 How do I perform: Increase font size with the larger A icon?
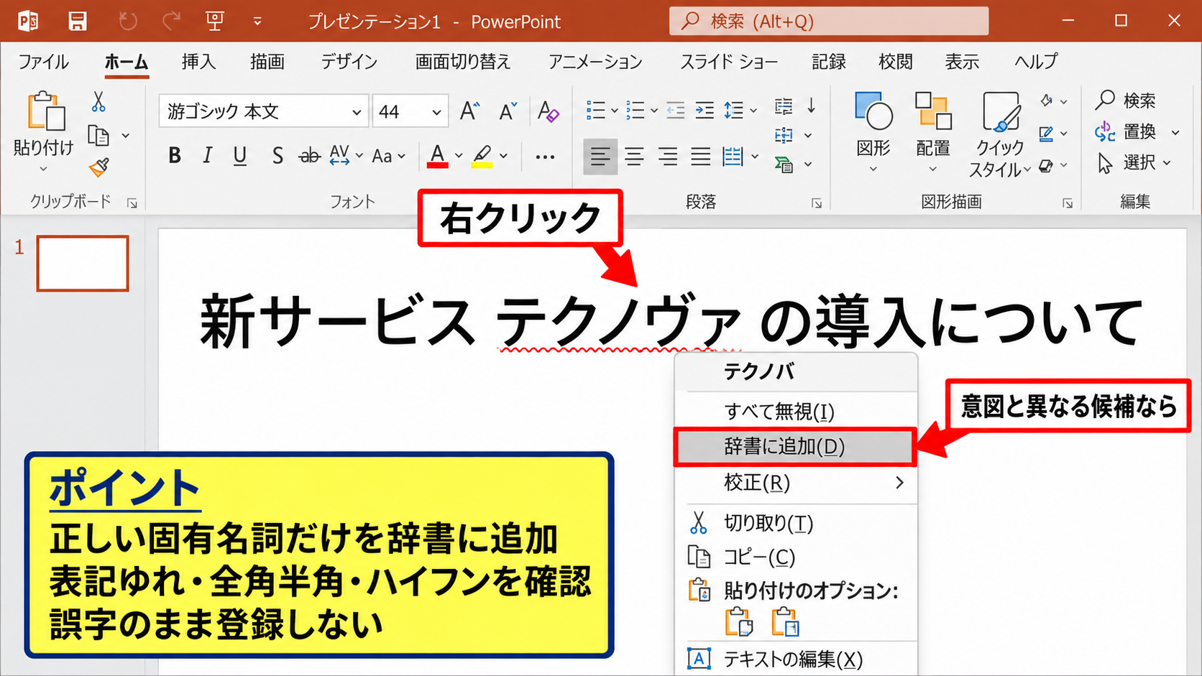point(469,111)
